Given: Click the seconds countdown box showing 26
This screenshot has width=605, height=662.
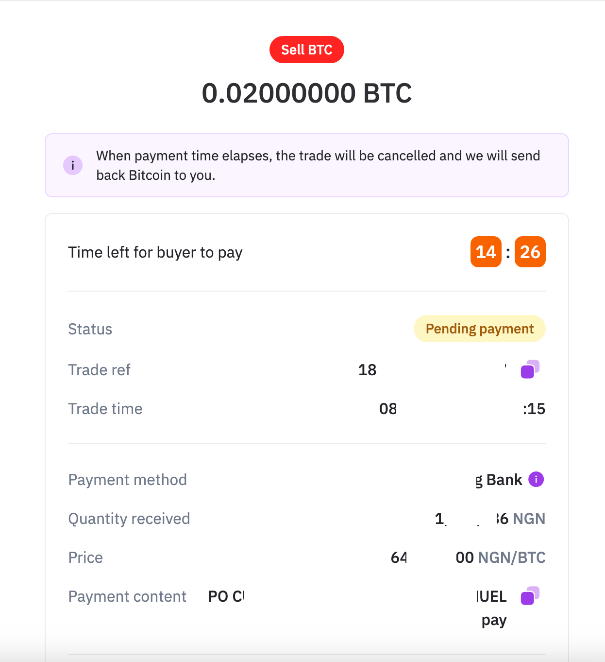Looking at the screenshot, I should coord(530,252).
